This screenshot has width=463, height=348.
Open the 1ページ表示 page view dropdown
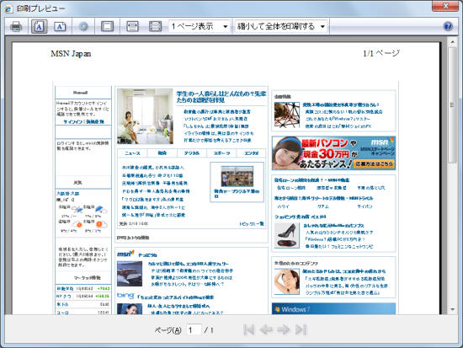click(200, 26)
